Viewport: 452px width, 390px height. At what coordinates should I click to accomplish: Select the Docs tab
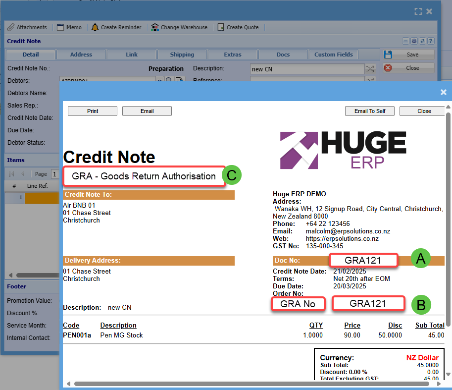[x=283, y=55]
